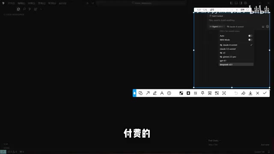Screen dimensions: 274x154
Task: Open Search icon in Cursor toolbar
Action: [x=24, y=9]
